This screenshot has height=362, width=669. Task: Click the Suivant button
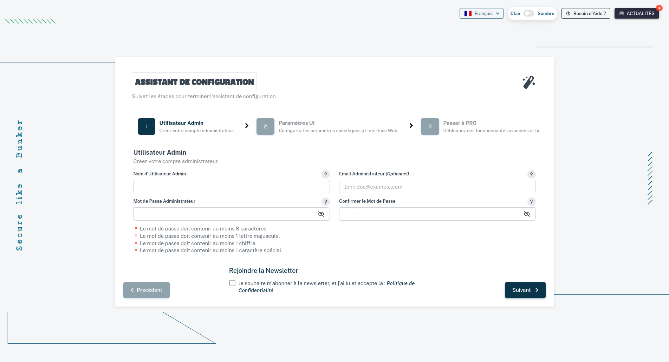(525, 290)
